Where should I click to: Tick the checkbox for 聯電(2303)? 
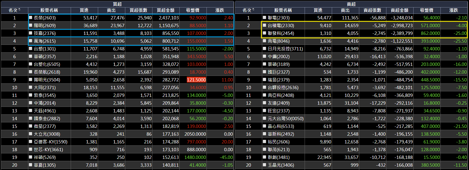point(265,17)
